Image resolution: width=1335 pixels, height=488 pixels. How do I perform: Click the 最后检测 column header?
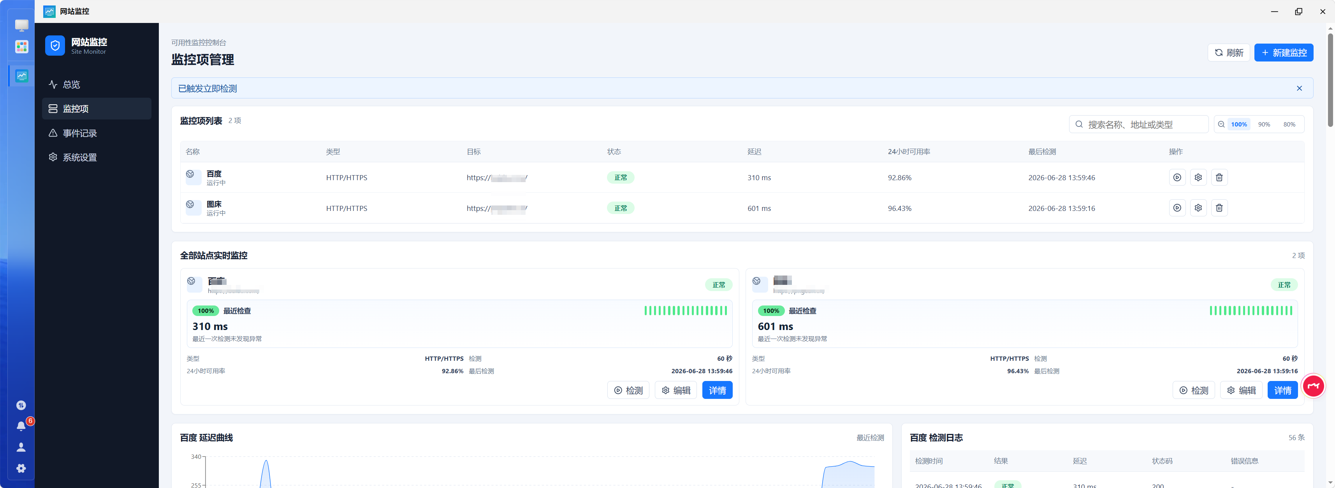coord(1042,152)
